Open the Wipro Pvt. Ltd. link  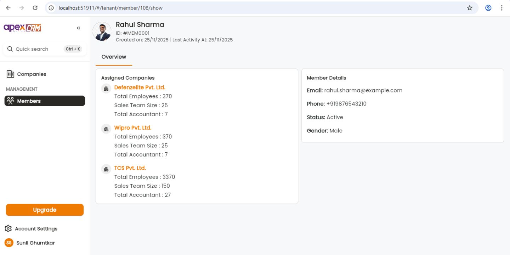point(132,128)
